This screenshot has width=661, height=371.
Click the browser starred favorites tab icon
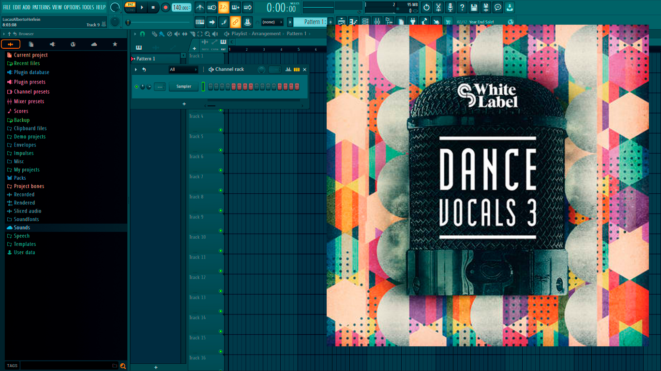115,44
